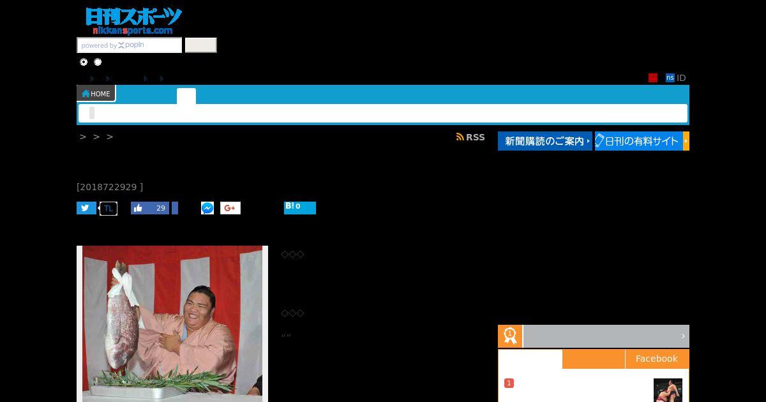Share the article on Twitter
The image size is (766, 402).
pyautogui.click(x=86, y=208)
